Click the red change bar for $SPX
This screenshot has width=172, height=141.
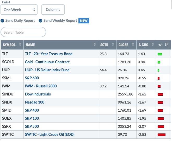click(x=161, y=127)
